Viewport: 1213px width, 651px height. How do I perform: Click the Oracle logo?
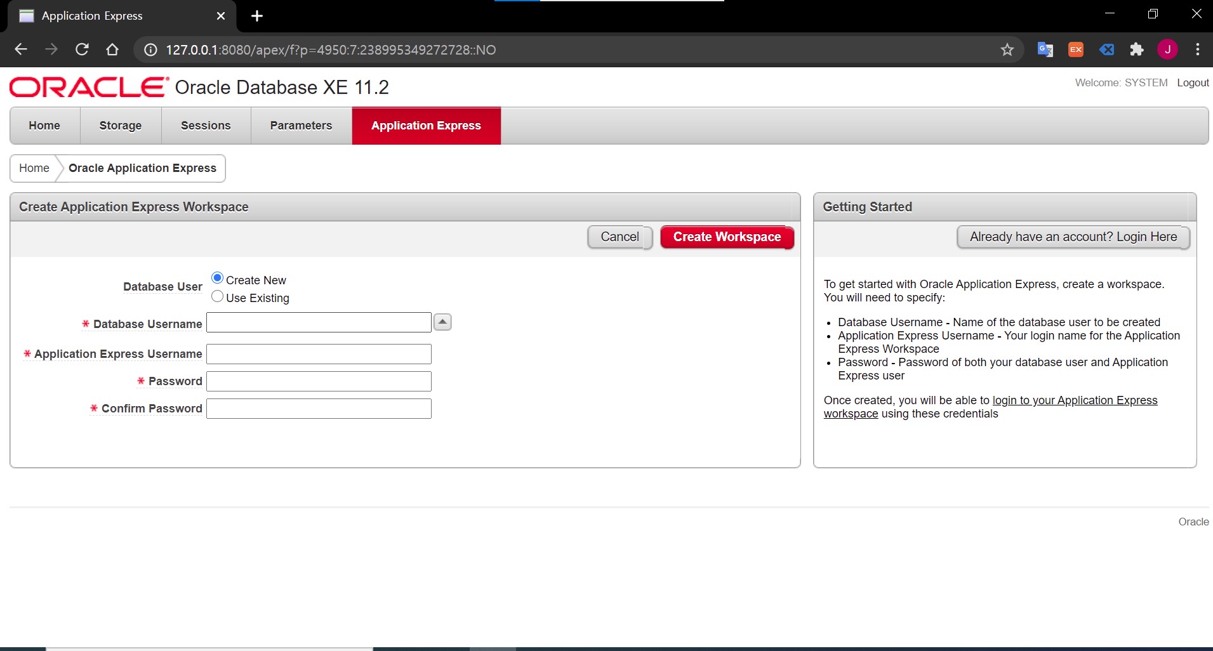[x=89, y=88]
